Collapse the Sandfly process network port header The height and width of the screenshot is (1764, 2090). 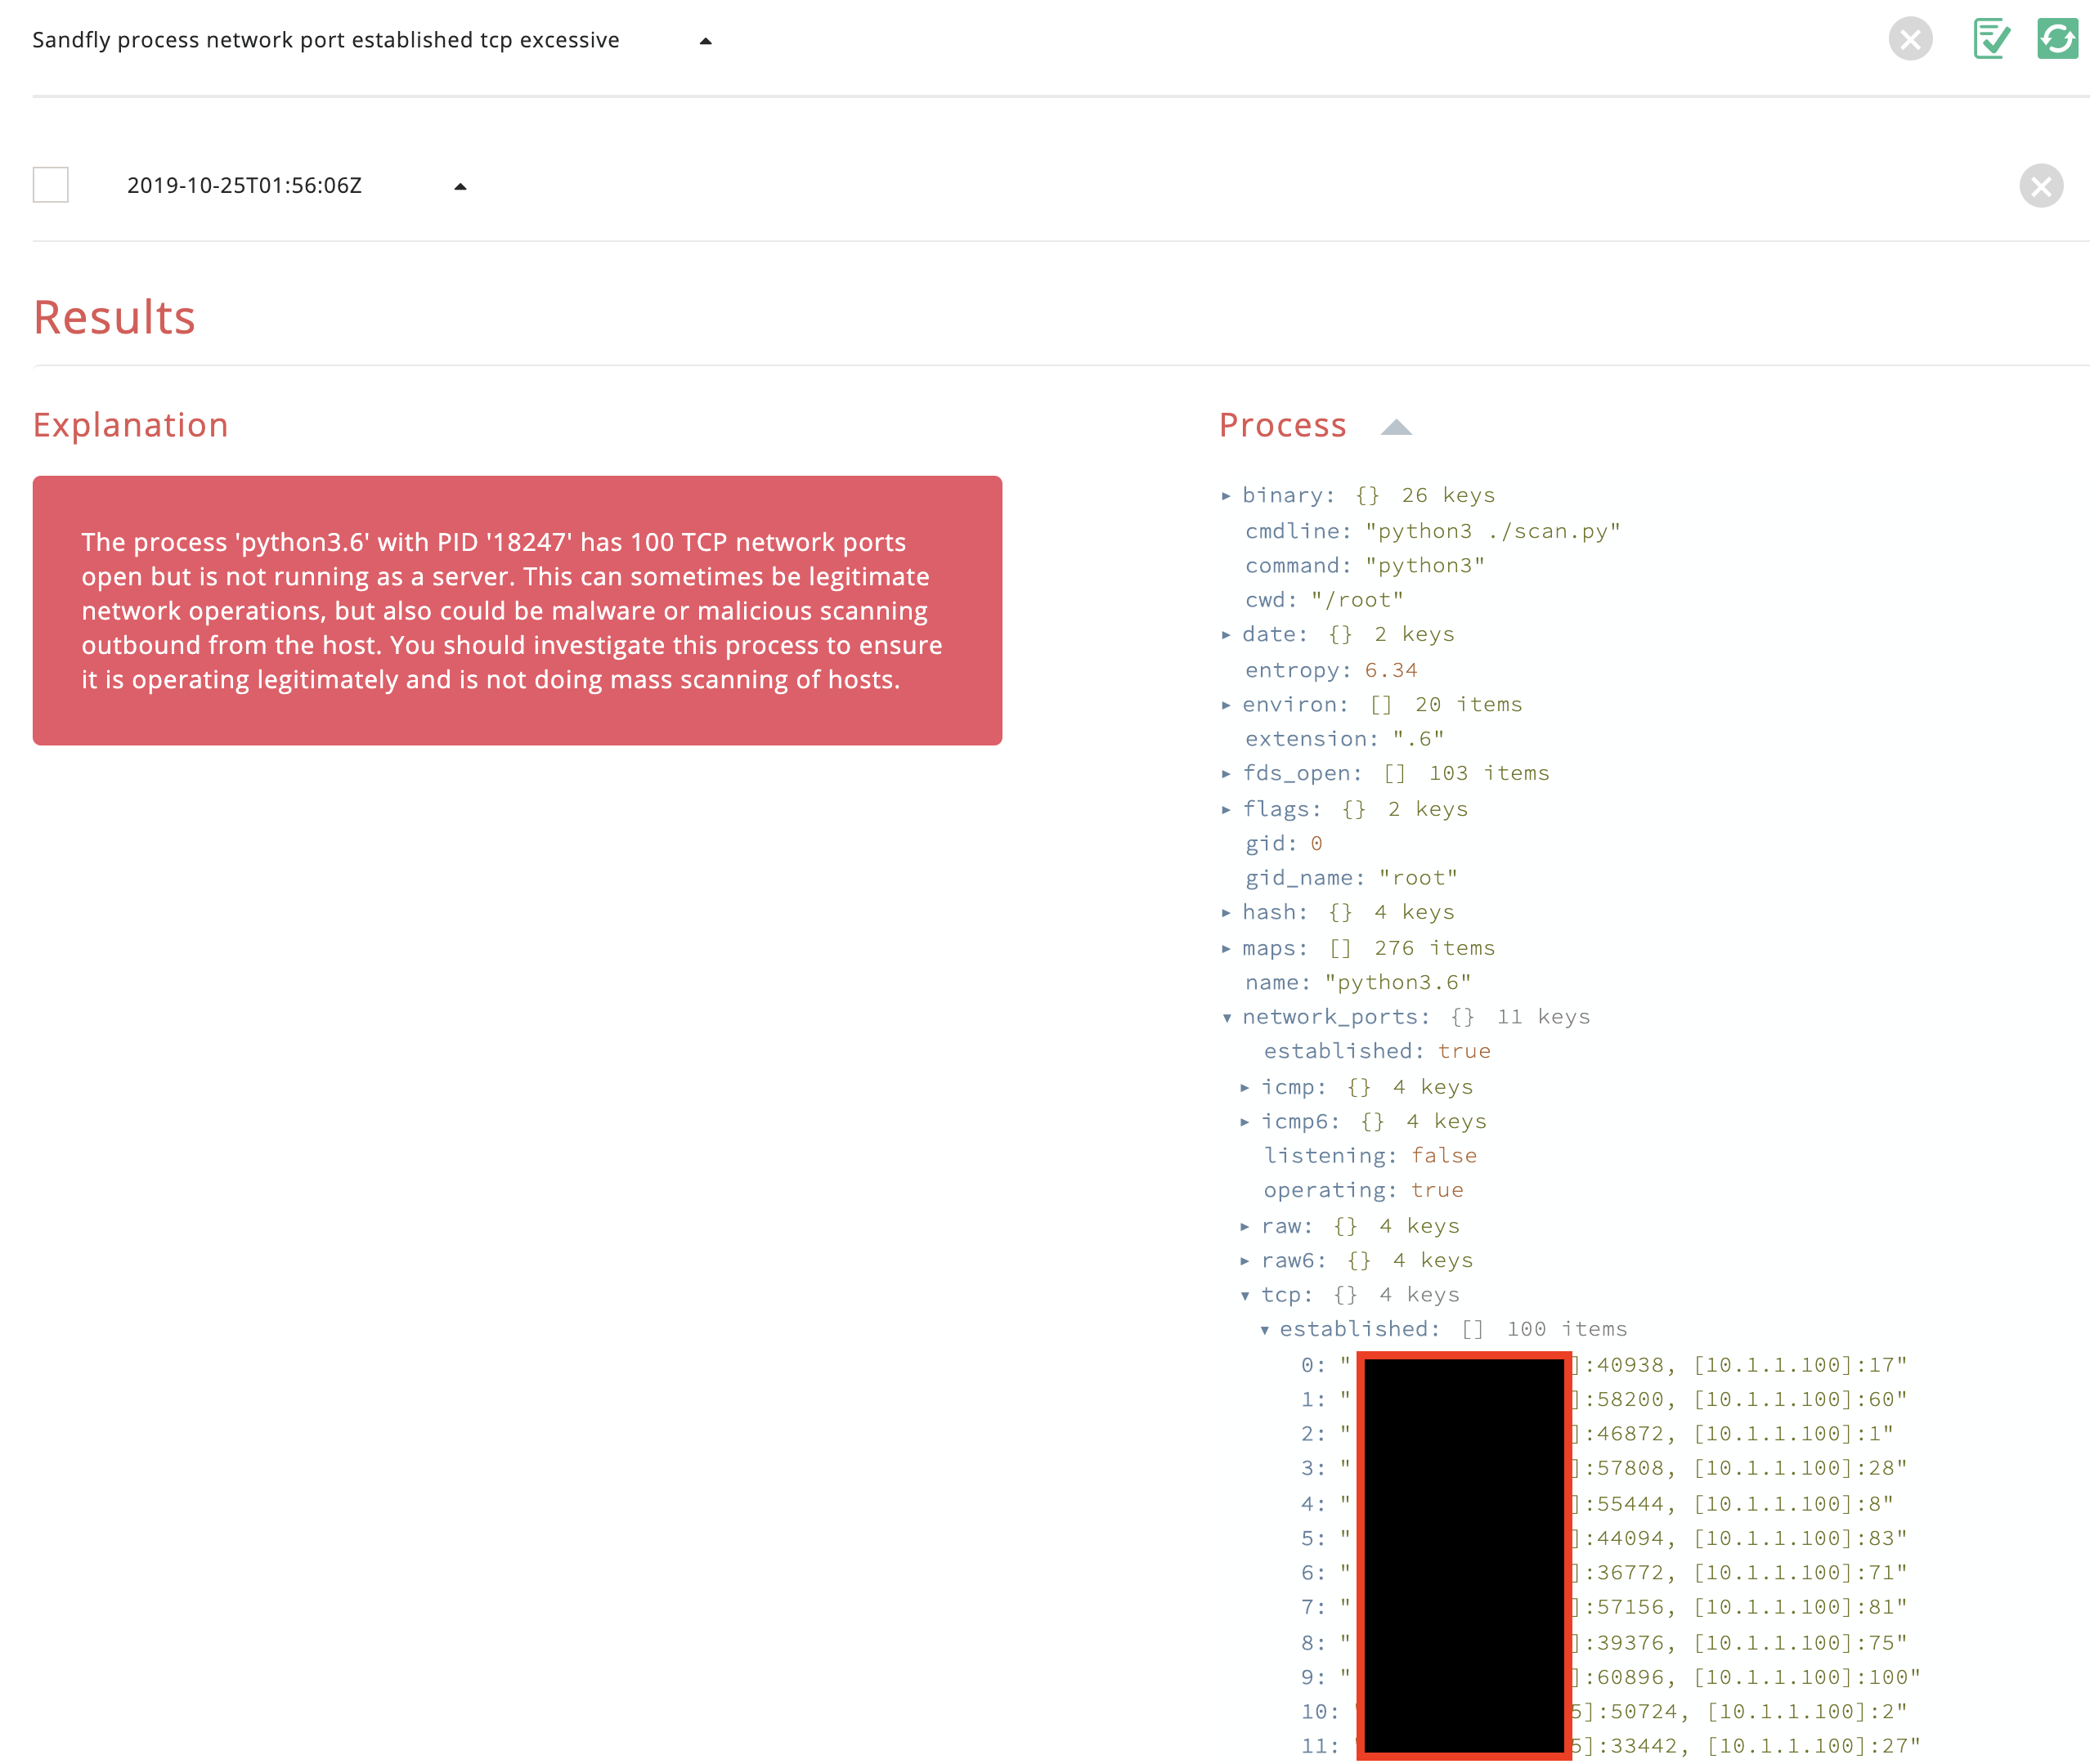pyautogui.click(x=706, y=41)
